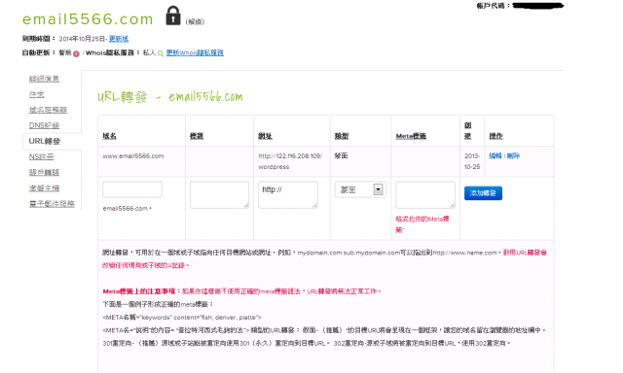Click the 編輯 link in the www.email5566.com row
The width and height of the screenshot is (623, 373).
coord(495,155)
